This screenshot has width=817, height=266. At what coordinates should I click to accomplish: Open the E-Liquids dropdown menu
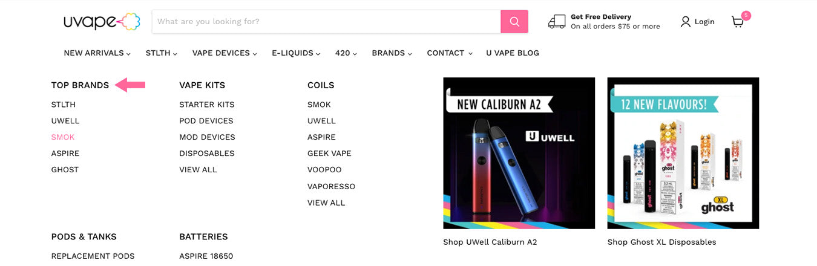[x=295, y=53]
